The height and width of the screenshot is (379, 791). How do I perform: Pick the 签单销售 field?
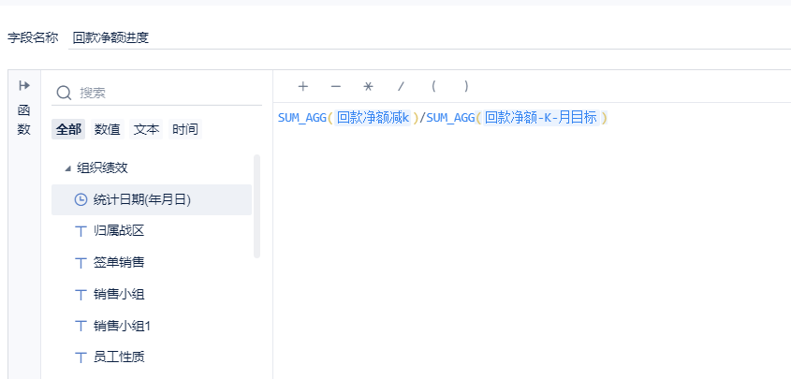click(118, 262)
